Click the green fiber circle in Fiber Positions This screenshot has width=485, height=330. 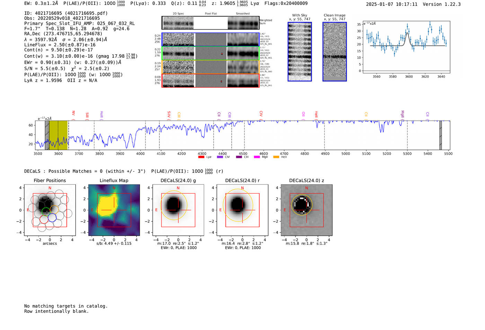[x=46, y=212]
